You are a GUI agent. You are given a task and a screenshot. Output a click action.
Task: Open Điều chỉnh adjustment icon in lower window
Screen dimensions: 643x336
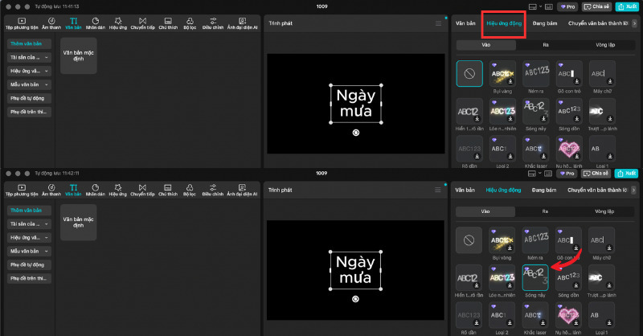click(x=213, y=190)
